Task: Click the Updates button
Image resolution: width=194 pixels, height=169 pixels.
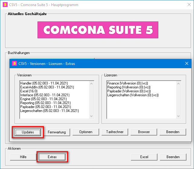Action: coord(28,132)
